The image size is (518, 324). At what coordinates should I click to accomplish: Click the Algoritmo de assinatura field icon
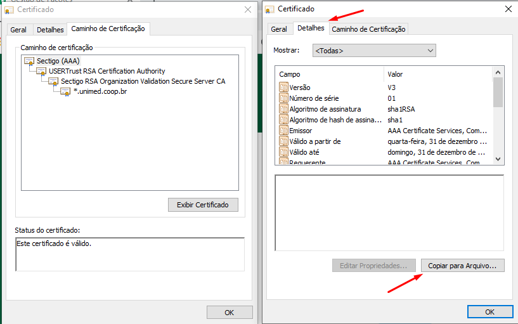283,109
